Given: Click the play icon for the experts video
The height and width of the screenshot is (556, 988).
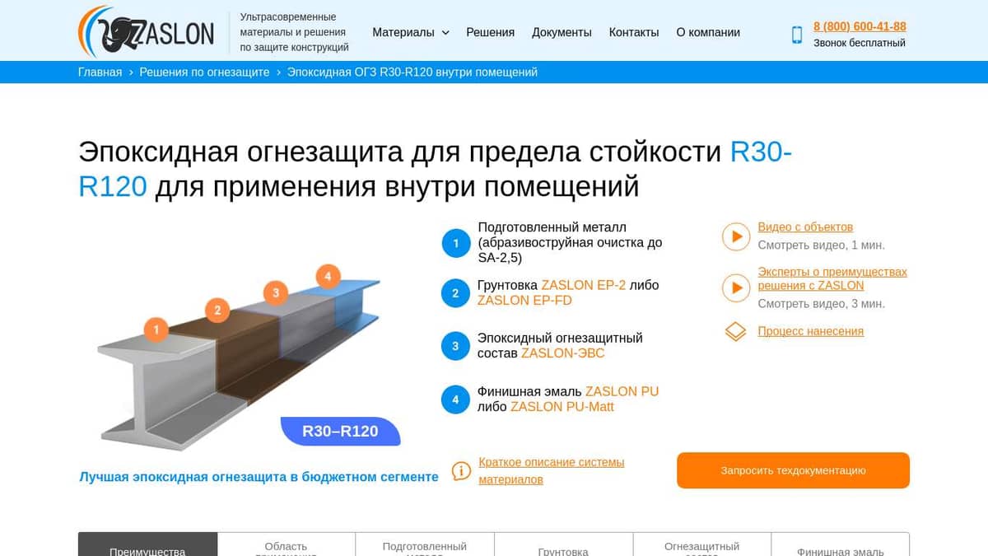Looking at the screenshot, I should pos(735,288).
